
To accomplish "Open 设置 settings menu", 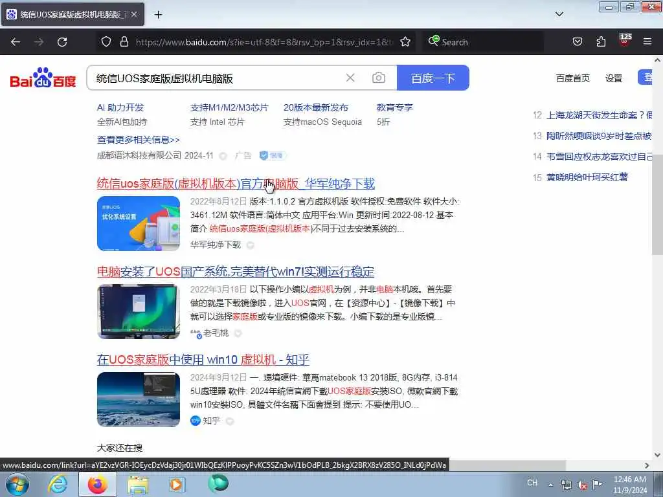I will tap(614, 78).
